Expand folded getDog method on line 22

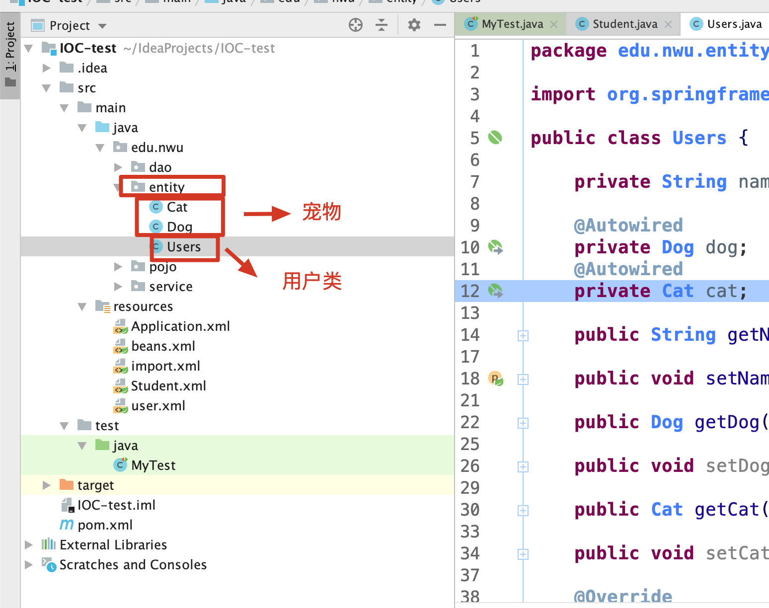click(523, 423)
